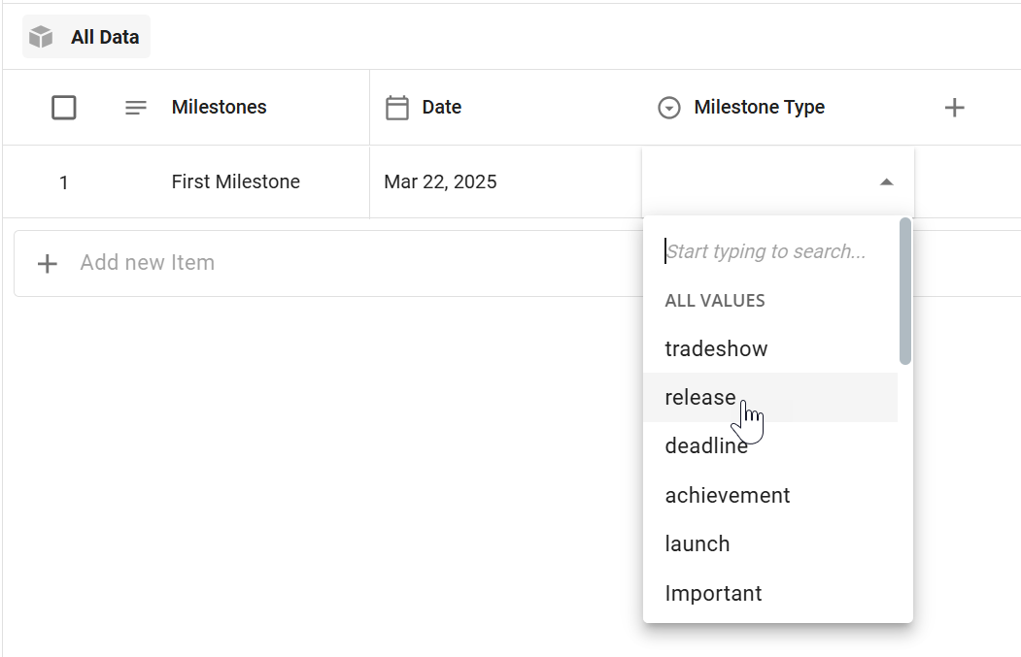Click the plus icon next to Add new Item
This screenshot has height=657, width=1021.
(48, 263)
